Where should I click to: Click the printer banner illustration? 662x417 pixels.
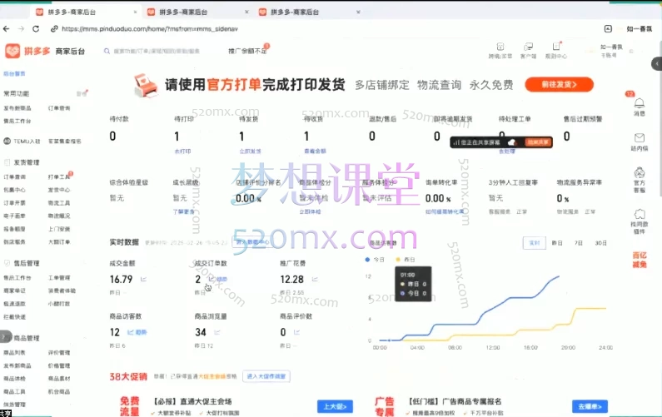click(145, 85)
